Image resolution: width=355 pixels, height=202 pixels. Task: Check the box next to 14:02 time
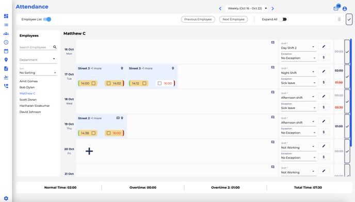pos(109,83)
